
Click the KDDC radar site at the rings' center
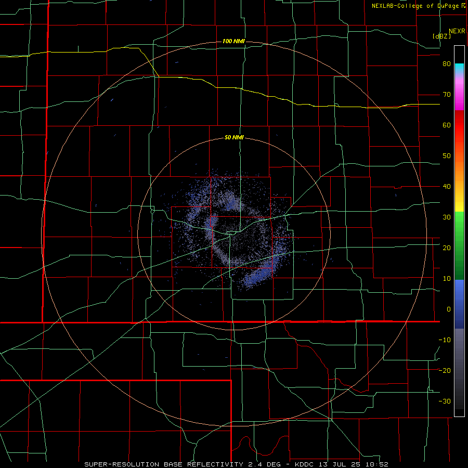(x=234, y=233)
